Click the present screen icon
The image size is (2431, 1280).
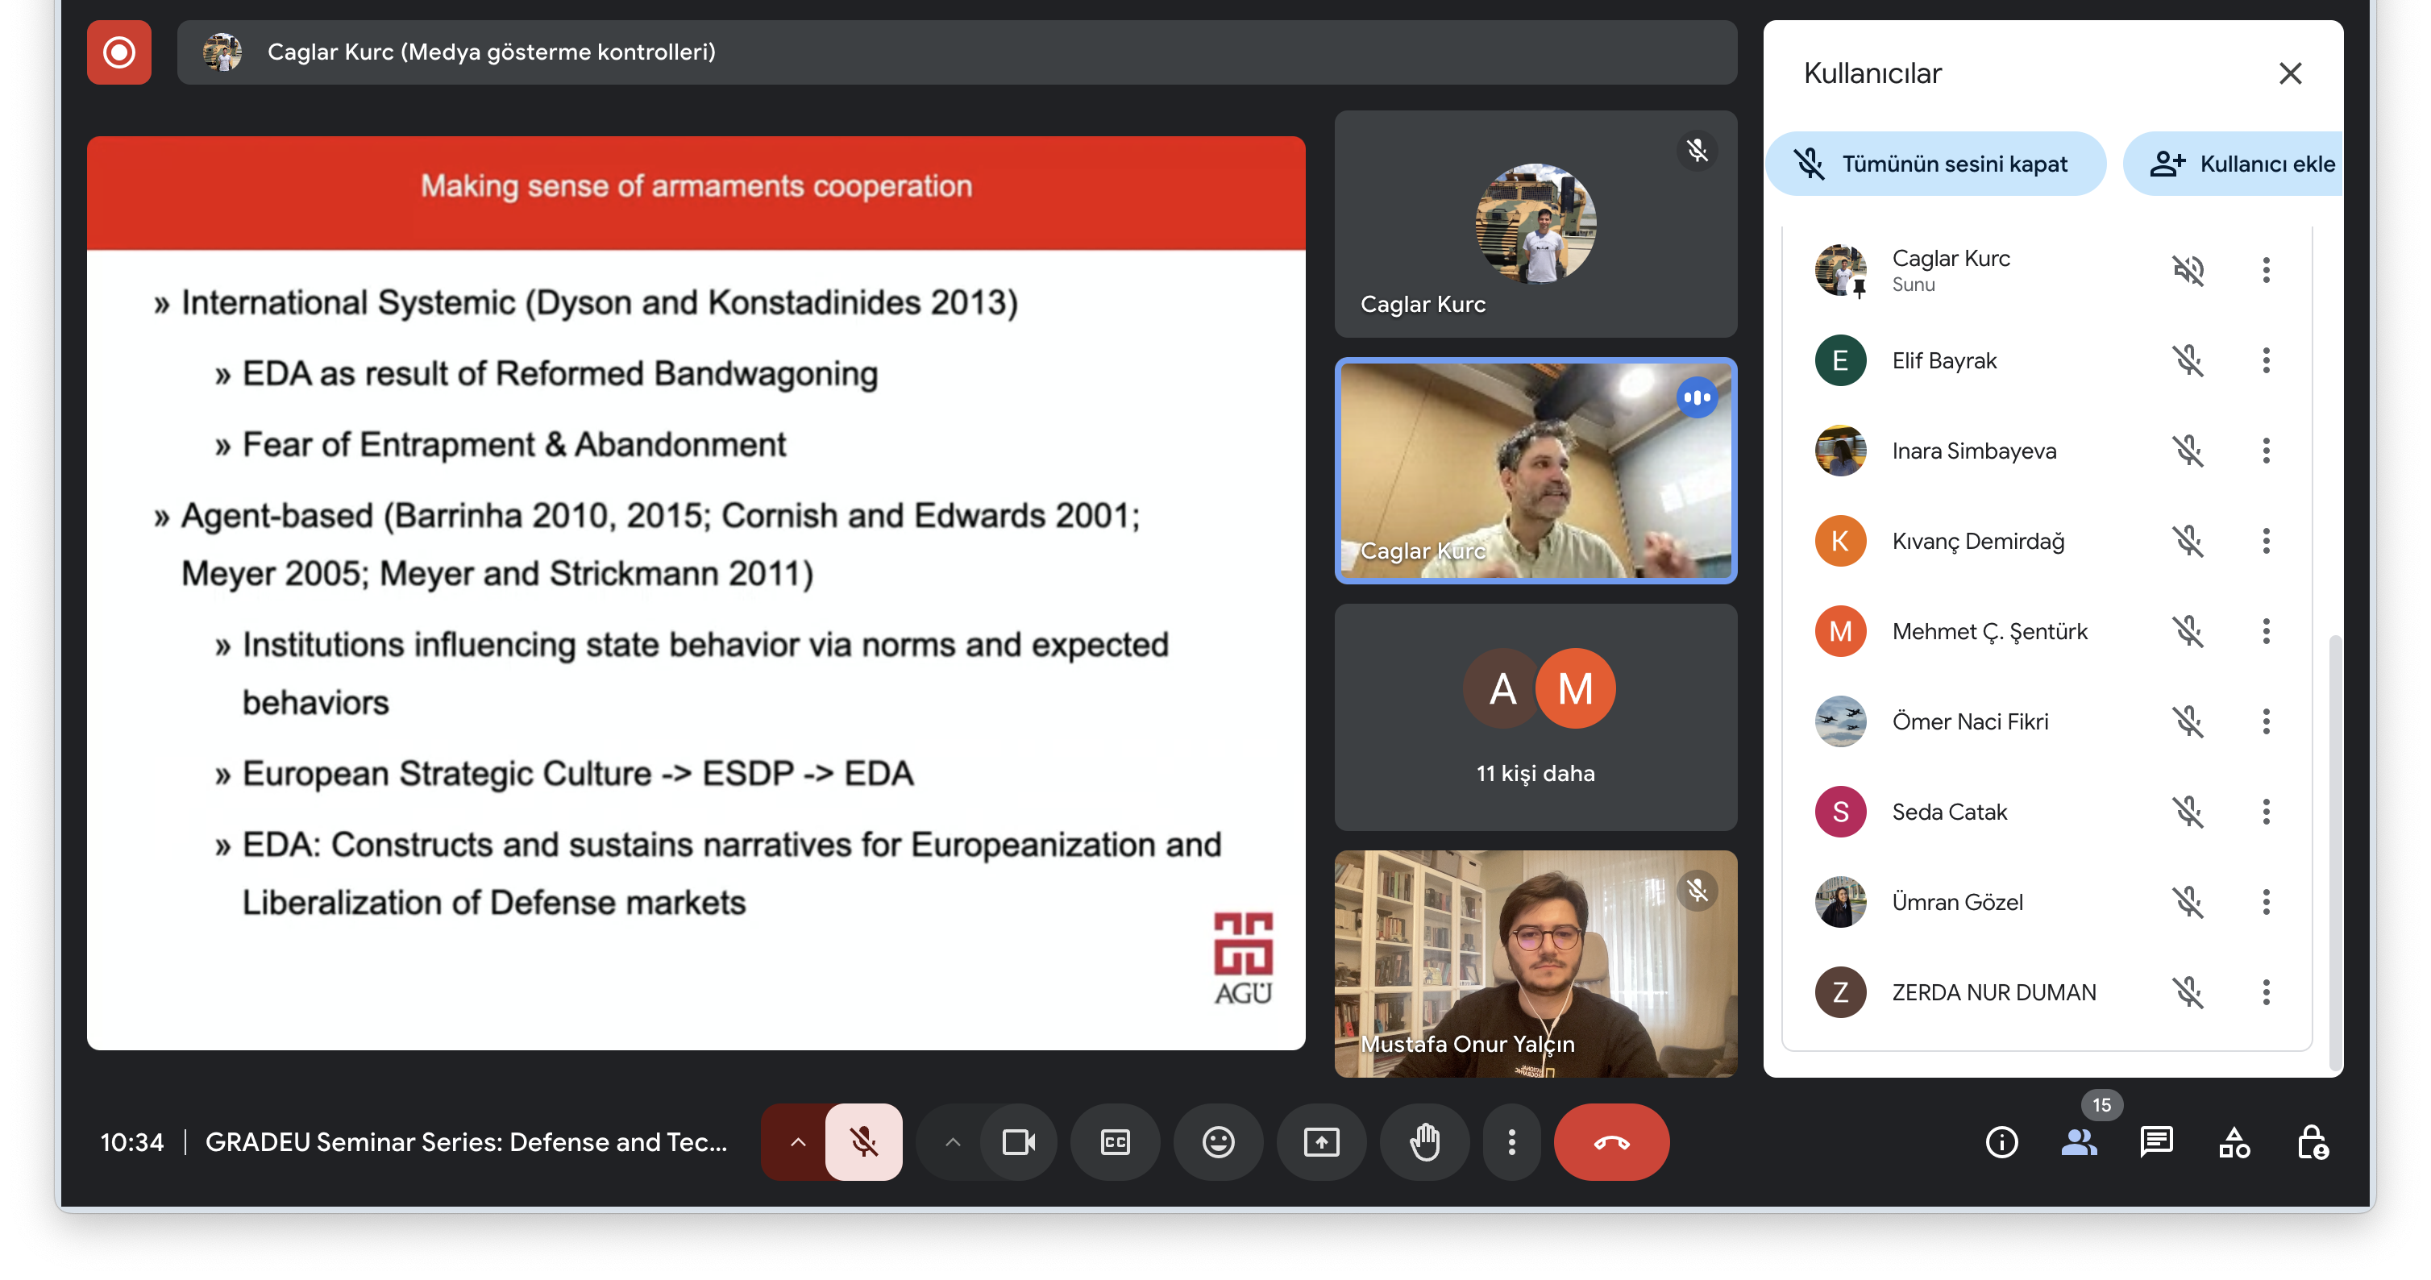tap(1321, 1142)
